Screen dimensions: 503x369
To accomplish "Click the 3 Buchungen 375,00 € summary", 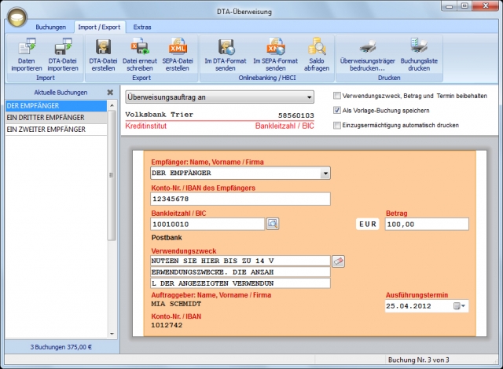I will 61,347.
